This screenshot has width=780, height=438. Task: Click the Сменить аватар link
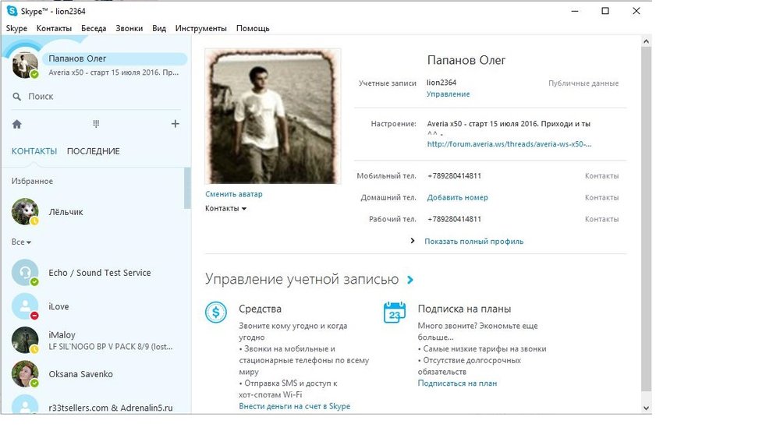pos(234,194)
